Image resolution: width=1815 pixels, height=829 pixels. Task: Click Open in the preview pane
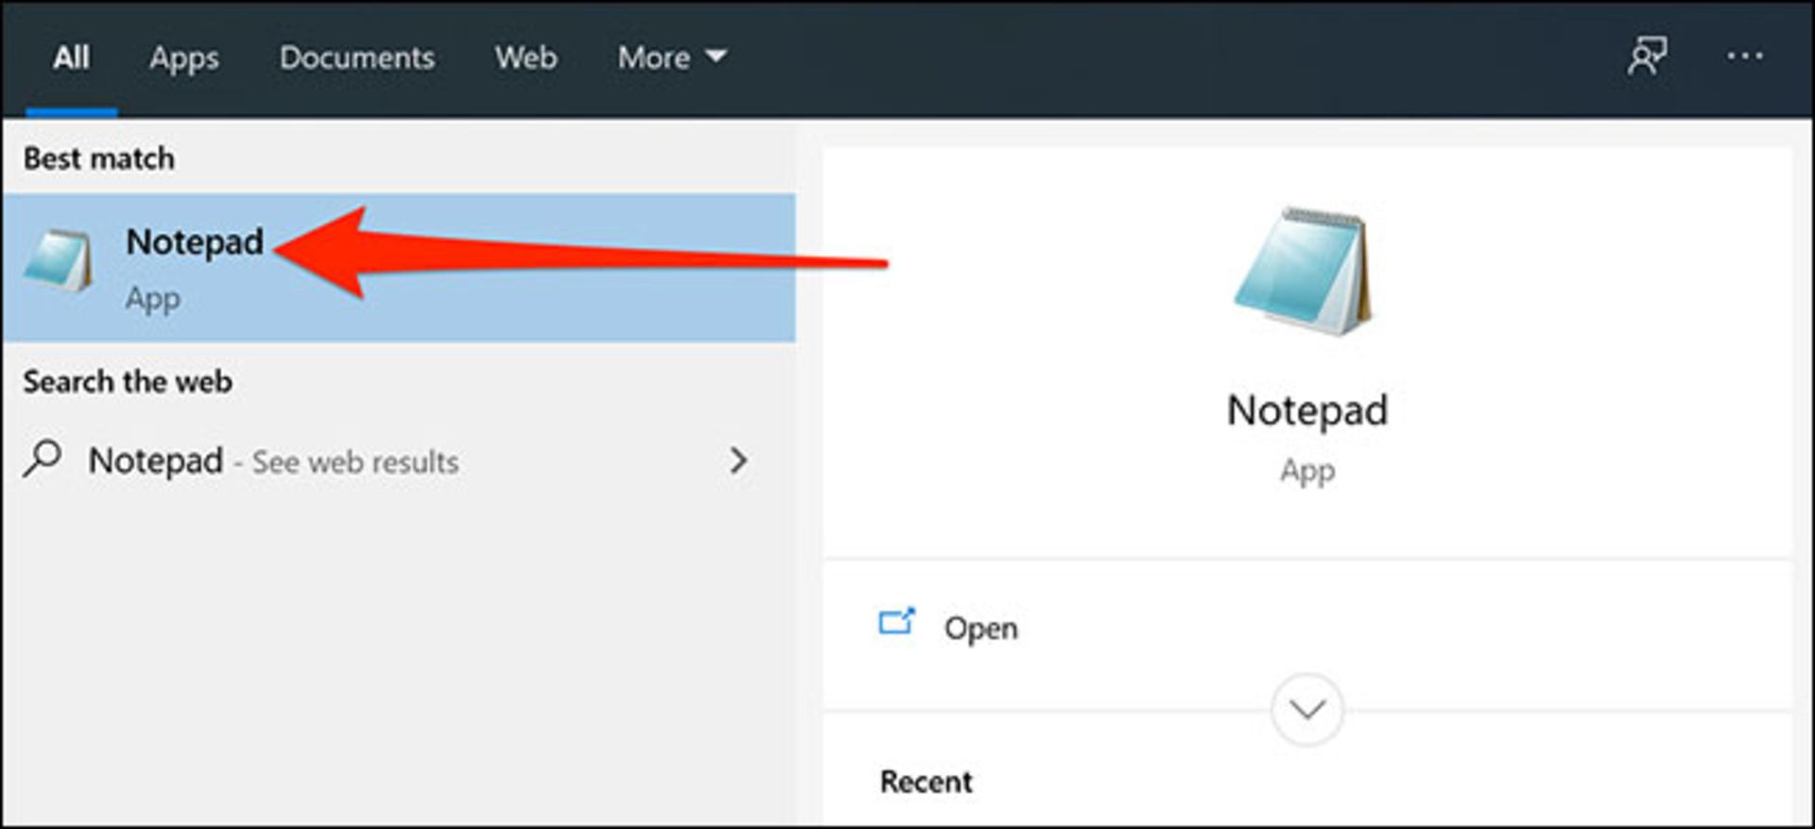pyautogui.click(x=980, y=628)
